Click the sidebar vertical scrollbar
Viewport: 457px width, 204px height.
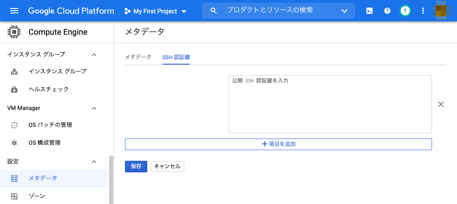pyautogui.click(x=111, y=180)
